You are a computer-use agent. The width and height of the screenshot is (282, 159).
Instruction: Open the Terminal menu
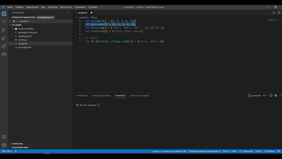click(x=80, y=7)
